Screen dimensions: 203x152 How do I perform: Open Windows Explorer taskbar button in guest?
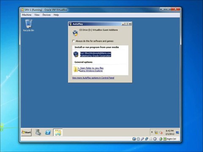coord(58,132)
